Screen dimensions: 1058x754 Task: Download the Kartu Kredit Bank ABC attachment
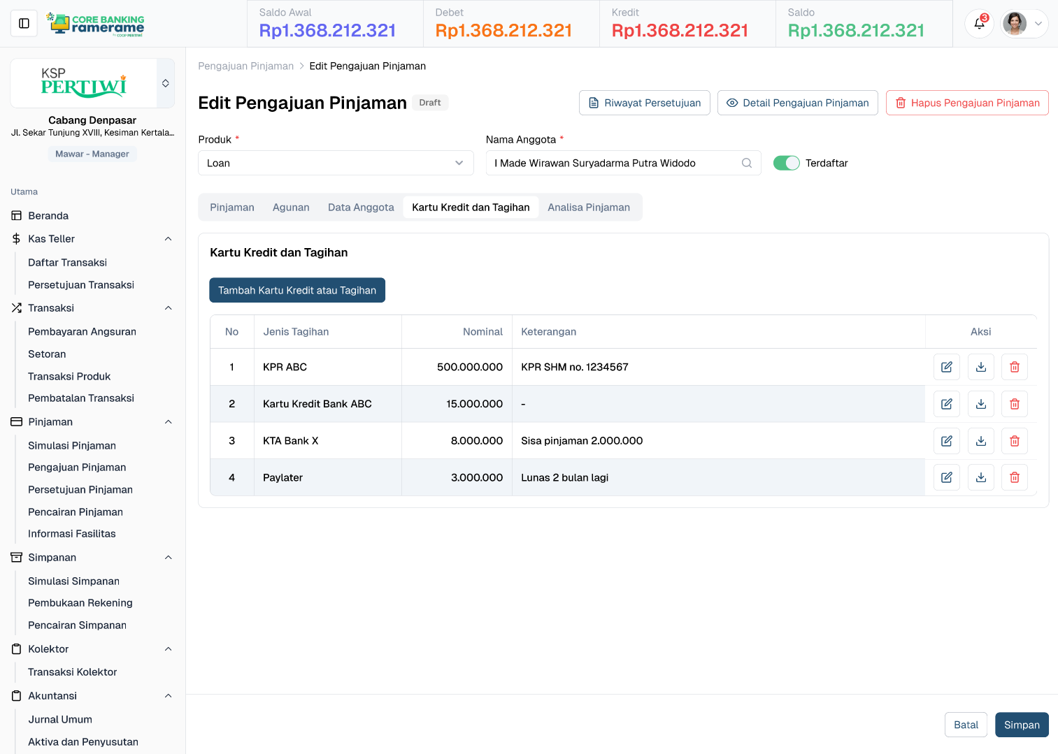(x=980, y=404)
